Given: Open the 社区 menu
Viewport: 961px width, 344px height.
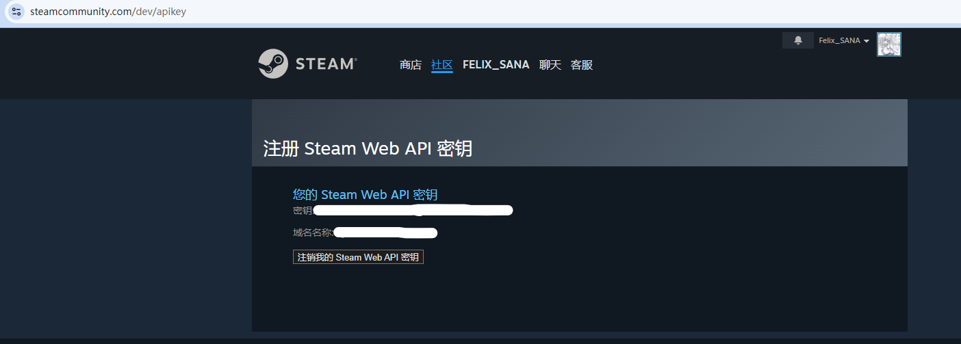Looking at the screenshot, I should point(442,65).
